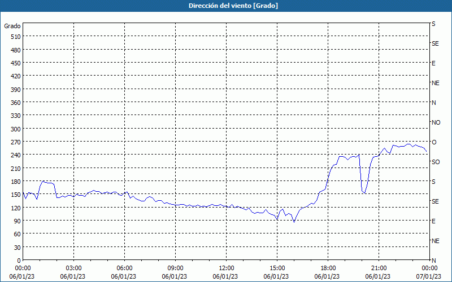
Task: Click the 07/01/23 date label
Action: (429, 276)
